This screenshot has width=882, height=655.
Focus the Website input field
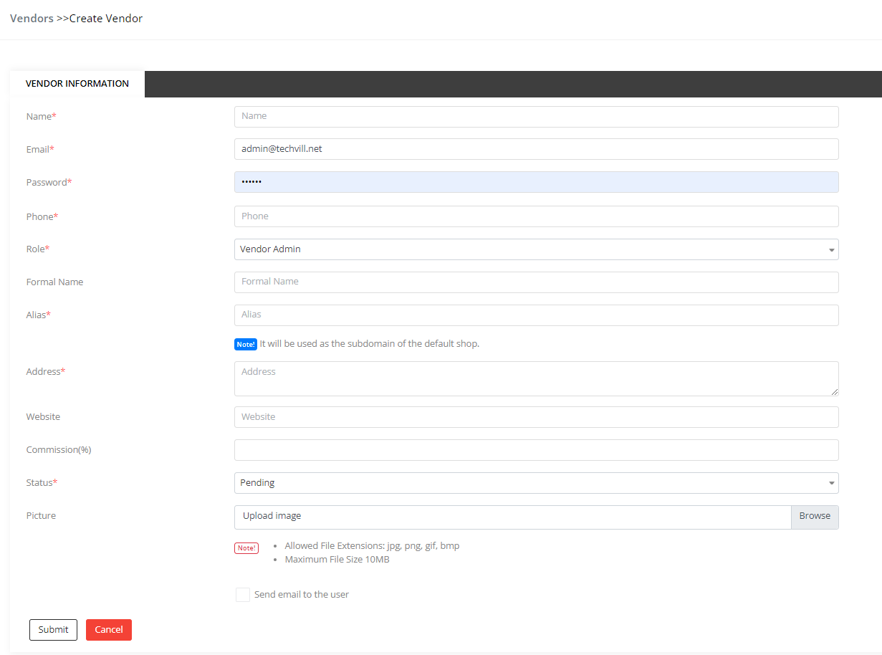[x=536, y=417]
